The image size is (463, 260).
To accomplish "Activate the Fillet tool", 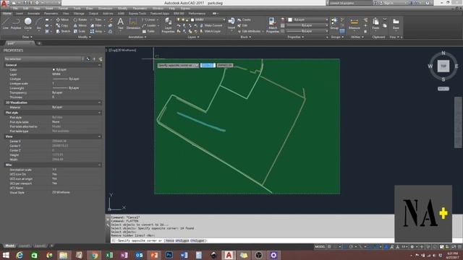I will tap(95, 25).
